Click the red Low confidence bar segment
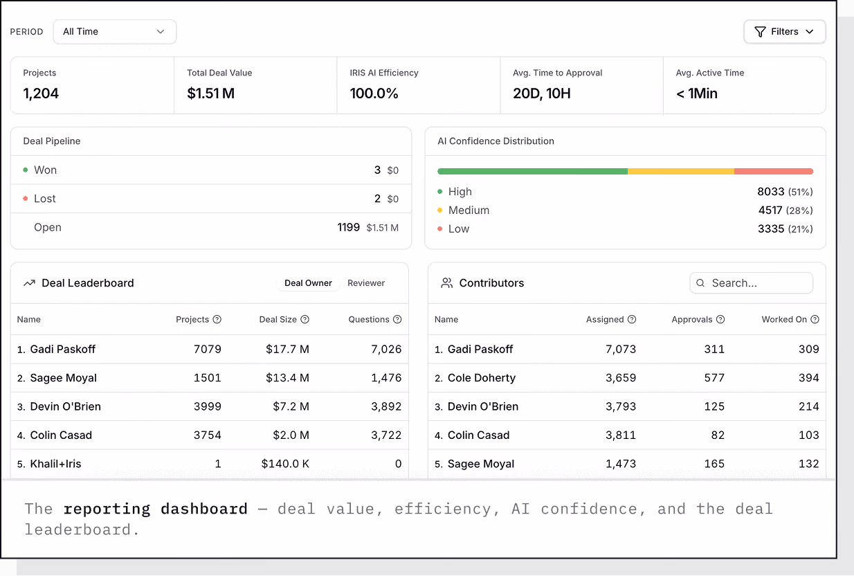This screenshot has height=576, width=854. click(x=774, y=171)
